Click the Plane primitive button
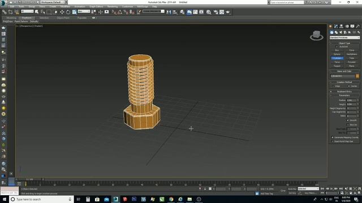Screen dimensions: 362x203 tap(352, 66)
